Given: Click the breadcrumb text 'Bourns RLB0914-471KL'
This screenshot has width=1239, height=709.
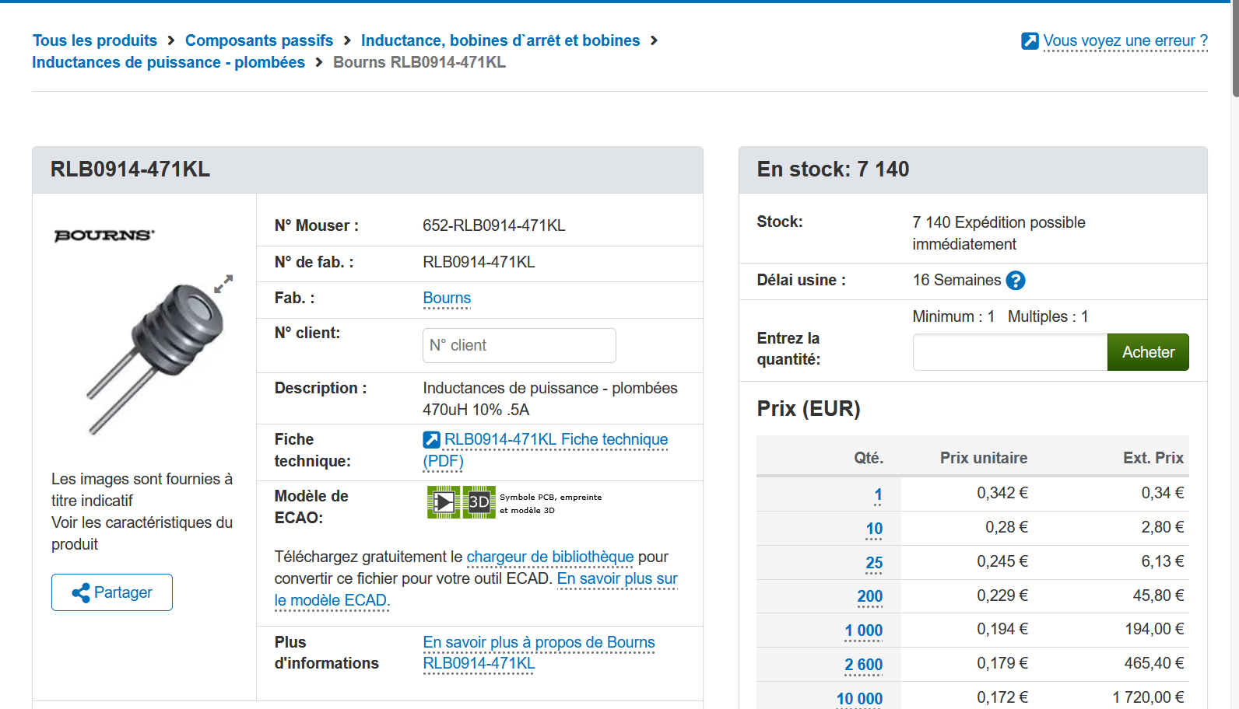Looking at the screenshot, I should point(419,62).
